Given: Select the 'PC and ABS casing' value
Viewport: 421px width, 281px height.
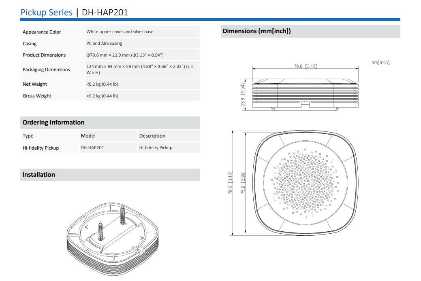Looking at the screenshot, I should pyautogui.click(x=104, y=43).
